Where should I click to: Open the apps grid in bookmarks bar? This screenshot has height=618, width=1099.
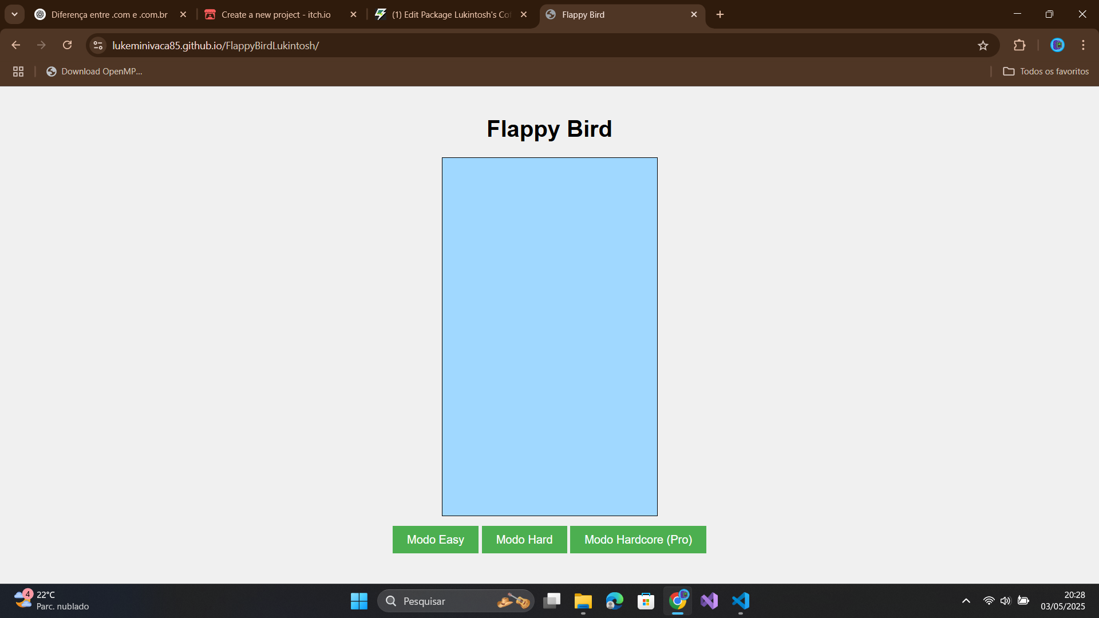pos(18,72)
